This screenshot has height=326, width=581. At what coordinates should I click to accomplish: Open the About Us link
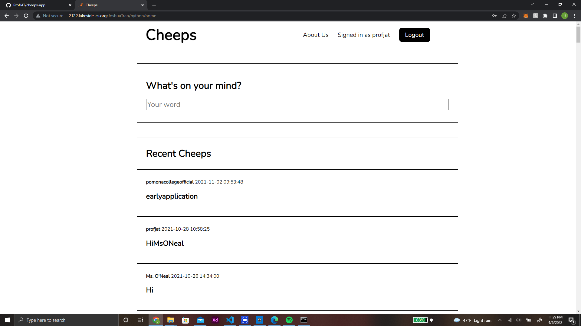[316, 35]
